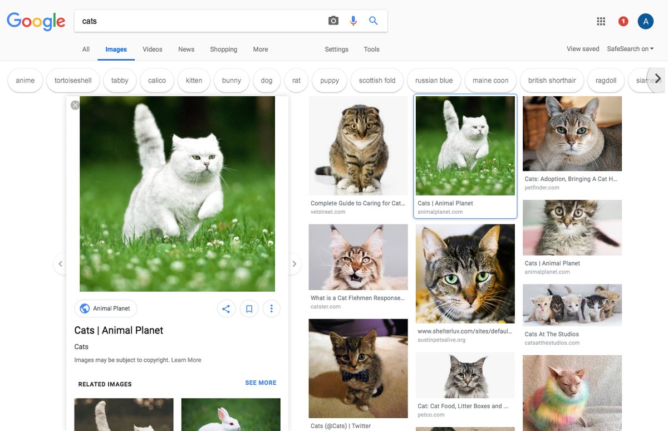This screenshot has width=668, height=431.
Task: Visit the Animal Planet source button
Action: (x=105, y=308)
